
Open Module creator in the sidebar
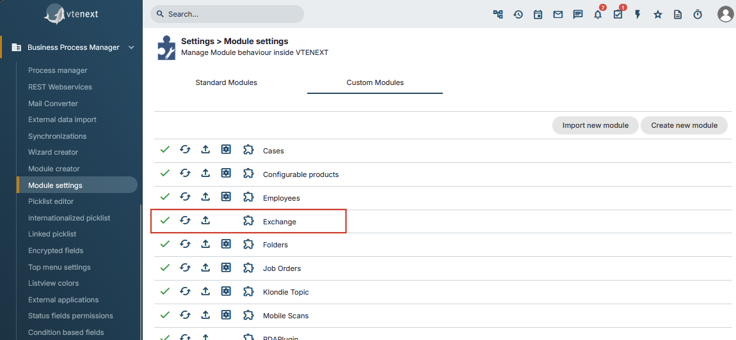pos(54,169)
